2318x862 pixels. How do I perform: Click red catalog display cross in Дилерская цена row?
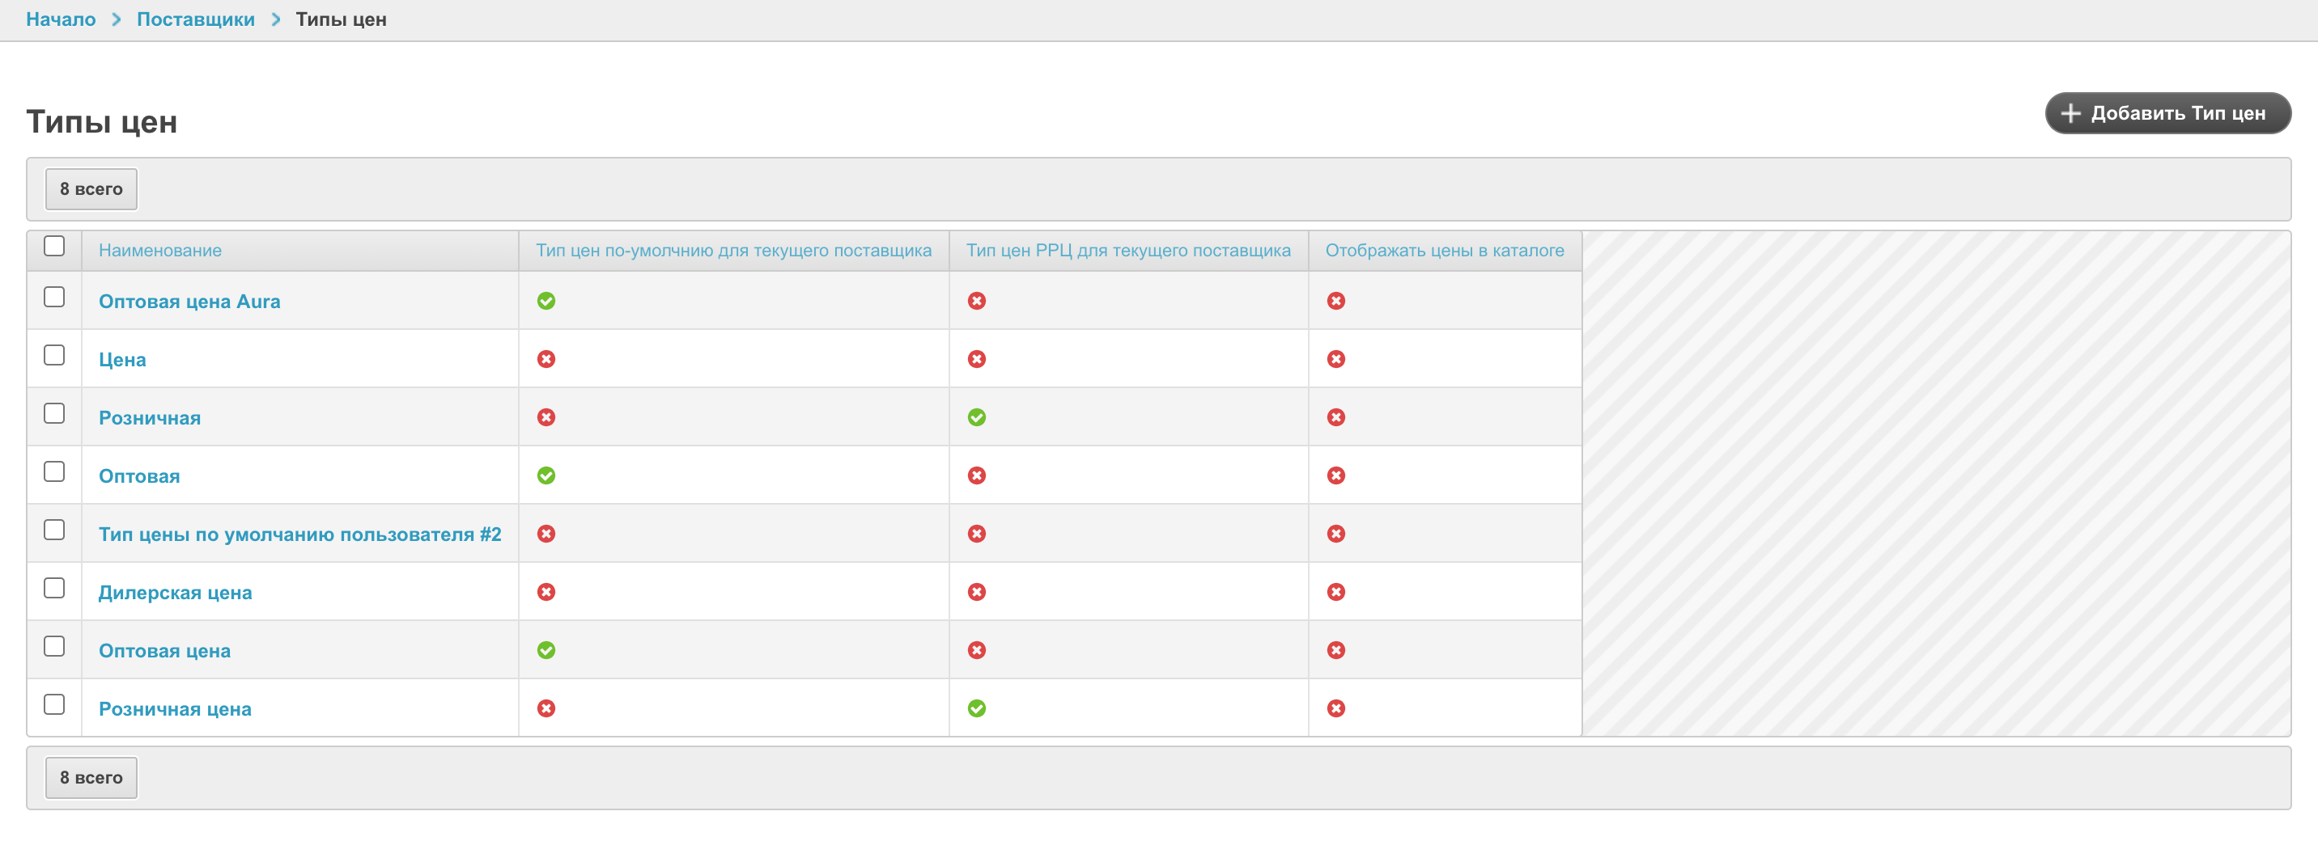(1335, 593)
